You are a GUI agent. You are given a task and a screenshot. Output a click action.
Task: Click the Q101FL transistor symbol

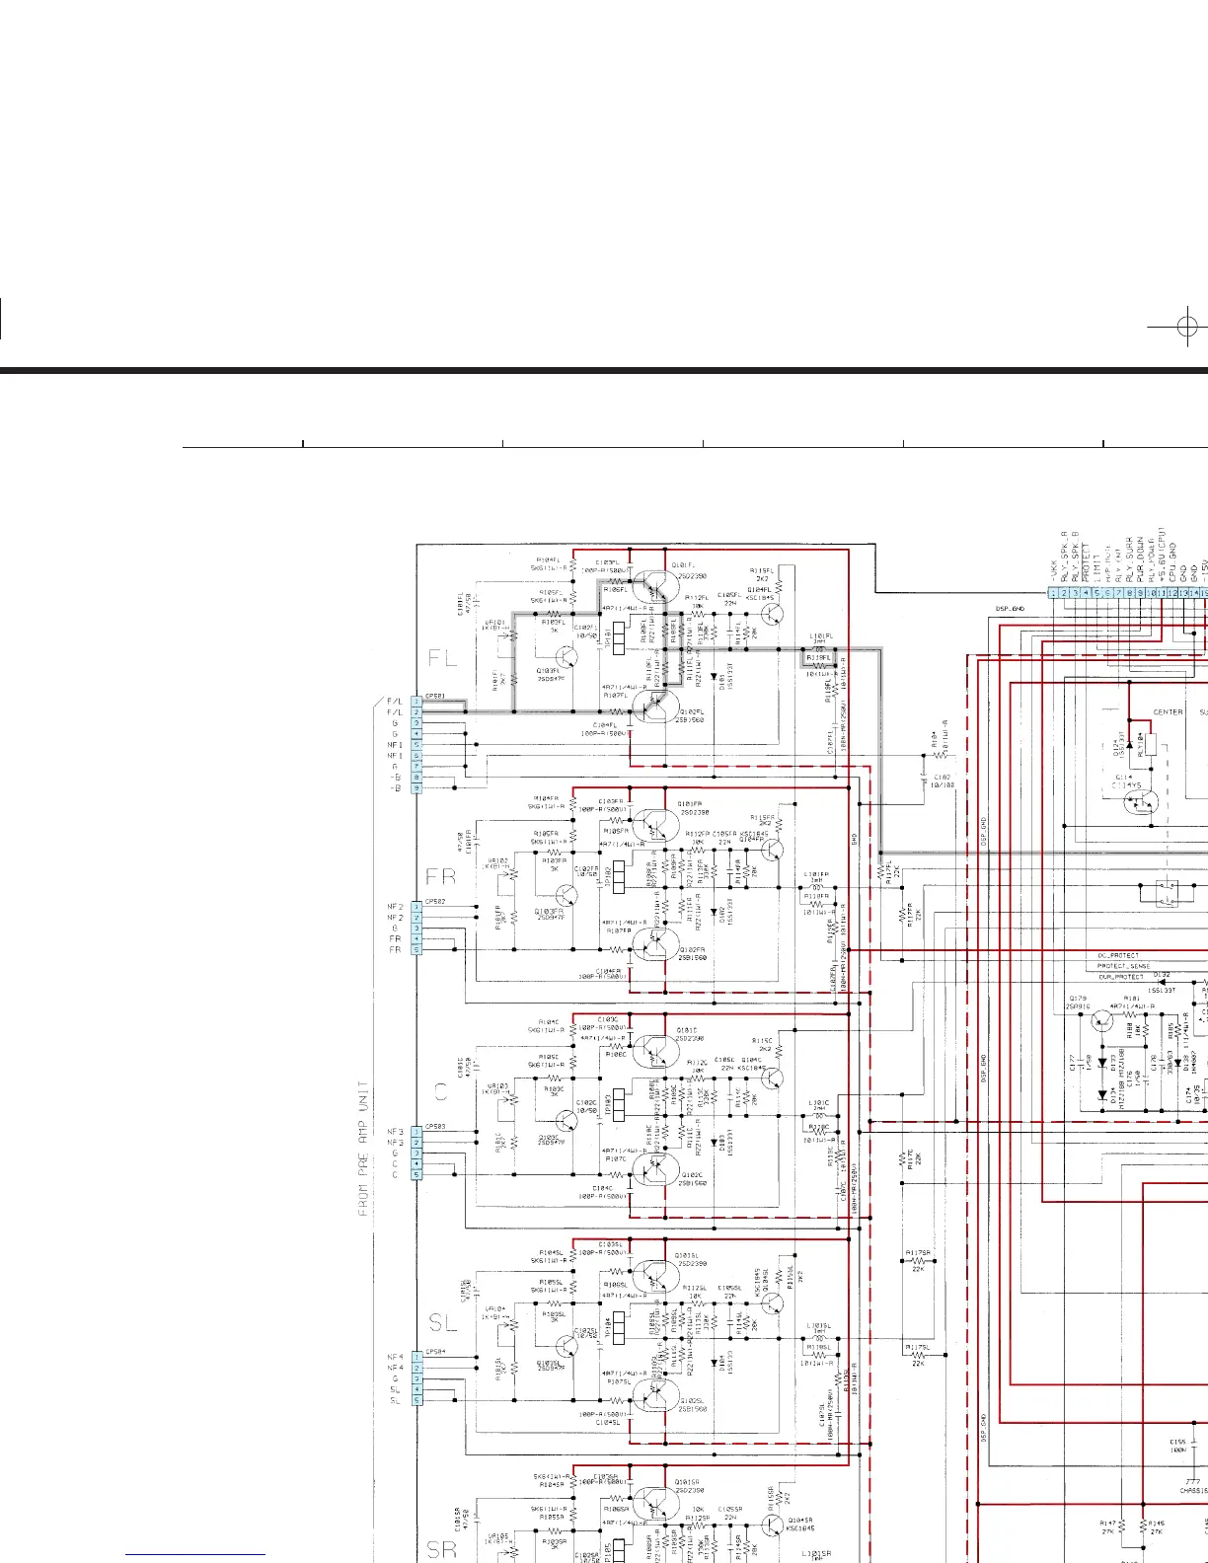[654, 586]
